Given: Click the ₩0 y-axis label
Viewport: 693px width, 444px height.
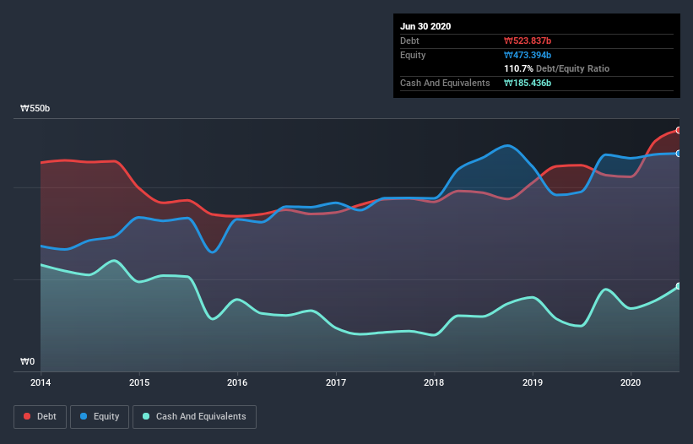Looking at the screenshot, I should tap(27, 362).
